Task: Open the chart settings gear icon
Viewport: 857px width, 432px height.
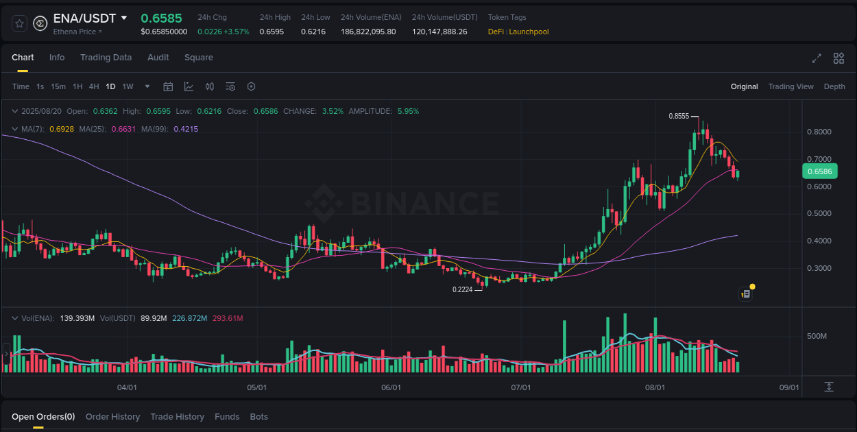Action: click(251, 86)
